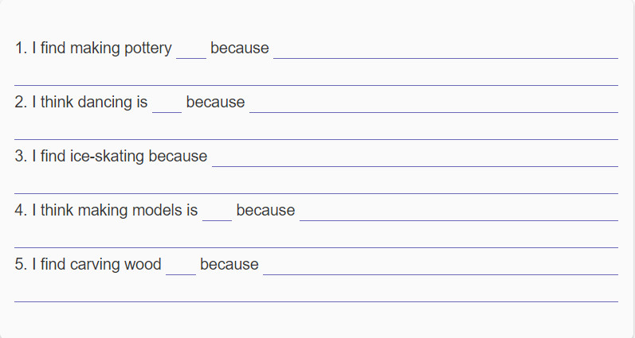
Task: Click the short blank after 'making pottery'
Action: tap(191, 52)
